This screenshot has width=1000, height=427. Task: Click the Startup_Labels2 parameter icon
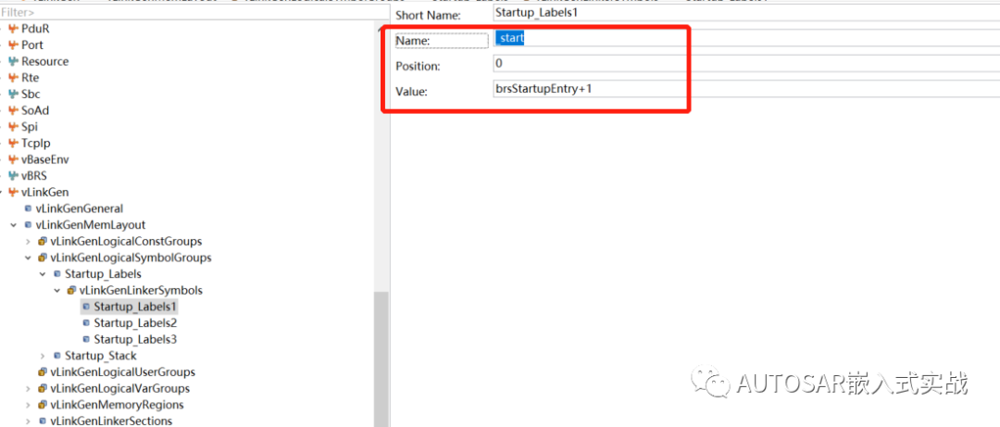(x=86, y=323)
